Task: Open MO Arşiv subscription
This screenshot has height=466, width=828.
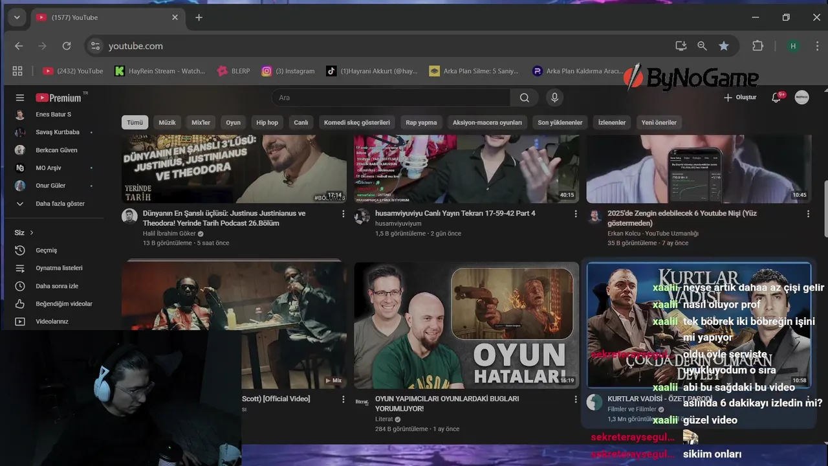Action: click(x=49, y=168)
